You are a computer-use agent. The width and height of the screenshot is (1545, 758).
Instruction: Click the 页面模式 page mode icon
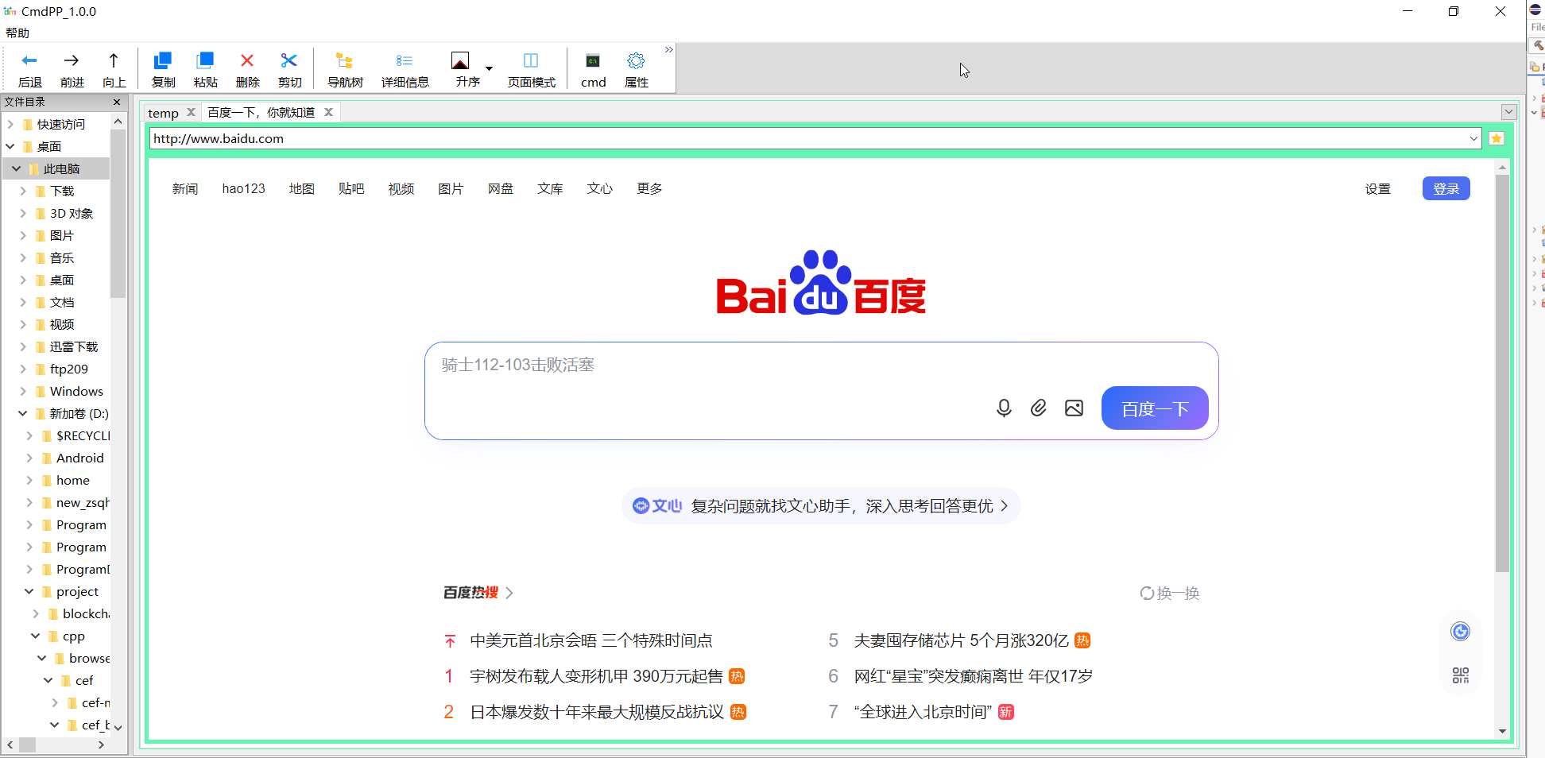(x=531, y=61)
